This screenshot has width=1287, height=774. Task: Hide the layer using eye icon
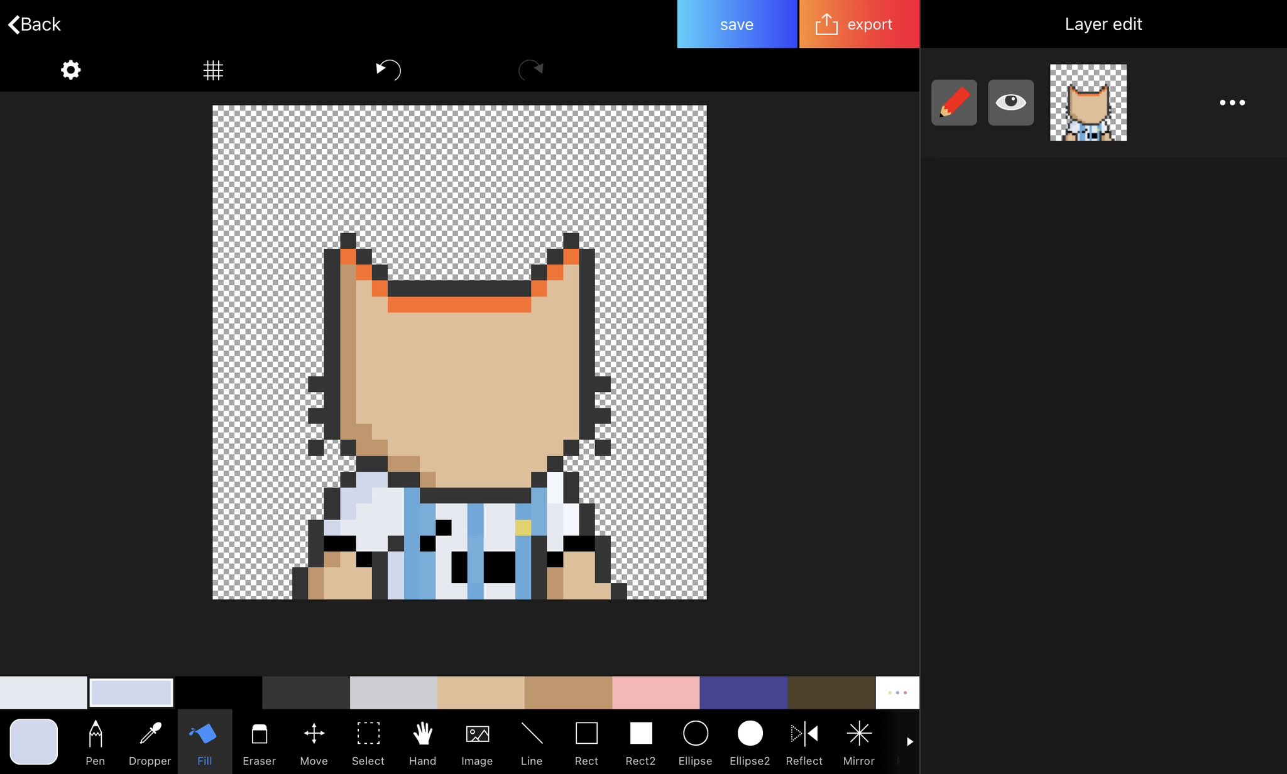1010,102
